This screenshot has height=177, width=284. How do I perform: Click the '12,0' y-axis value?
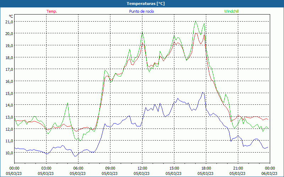(9, 129)
